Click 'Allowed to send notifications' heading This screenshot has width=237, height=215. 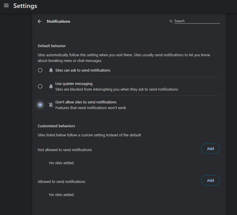tap(61, 181)
